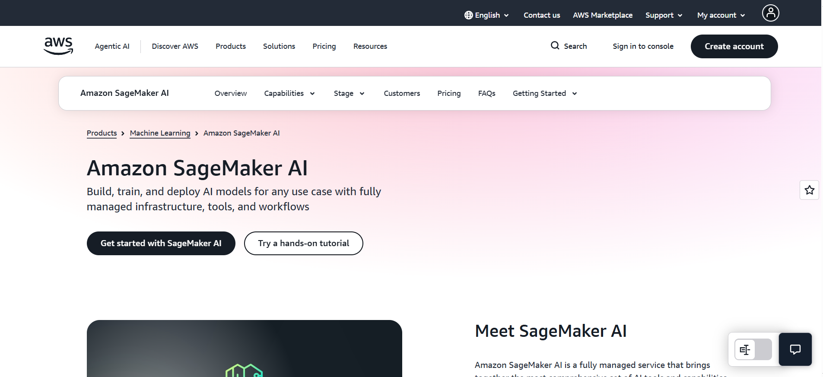Click the chevron after Products breadcrumb

123,133
